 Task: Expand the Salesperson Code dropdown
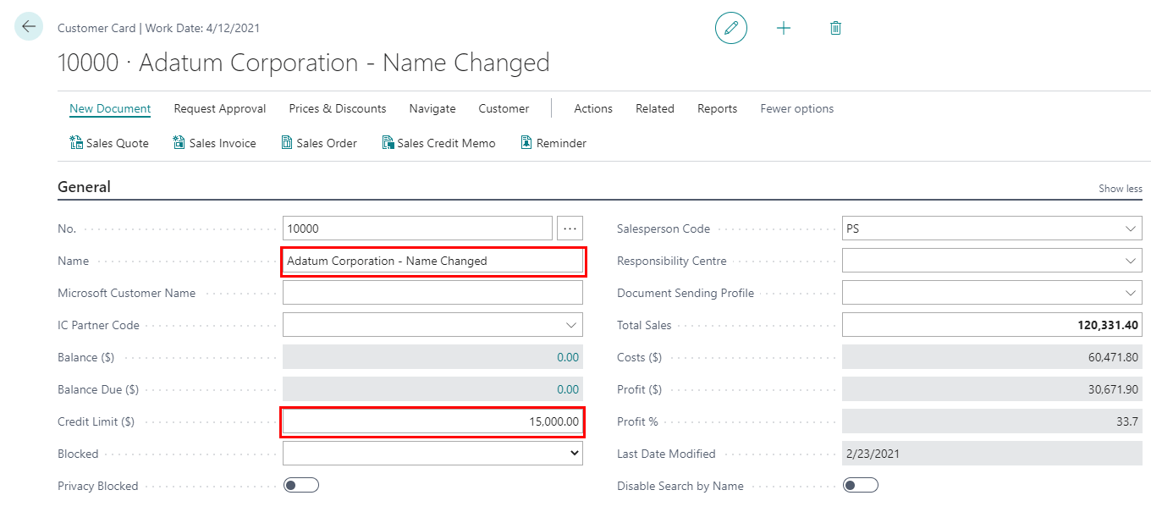[x=1131, y=228]
